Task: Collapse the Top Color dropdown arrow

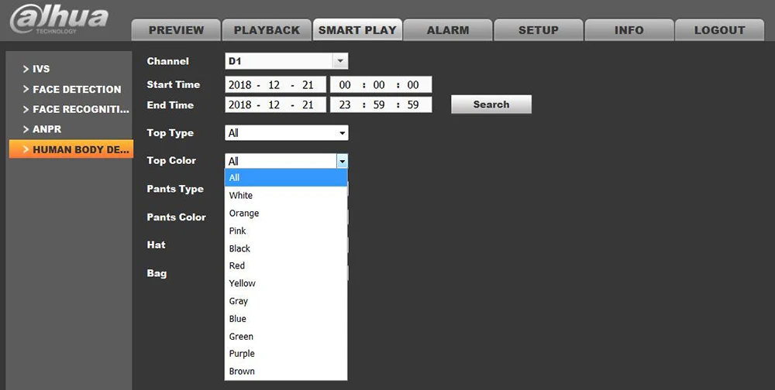Action: click(342, 161)
